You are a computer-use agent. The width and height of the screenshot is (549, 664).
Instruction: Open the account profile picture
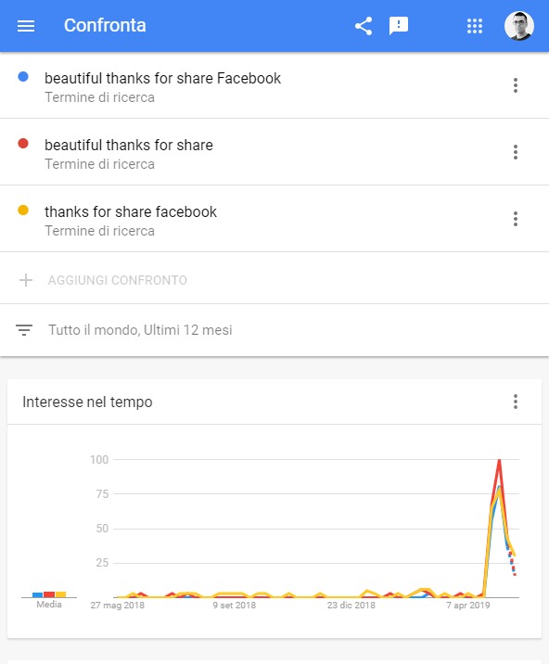pos(519,26)
